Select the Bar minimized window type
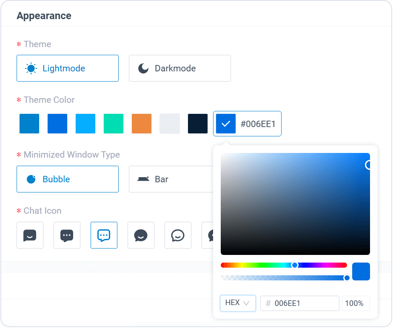 pos(171,179)
